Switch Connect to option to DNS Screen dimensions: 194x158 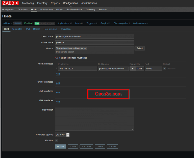[x=140, y=69]
